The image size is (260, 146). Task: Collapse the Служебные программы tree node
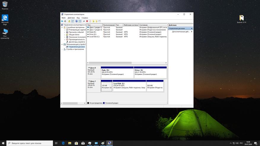click(62, 27)
